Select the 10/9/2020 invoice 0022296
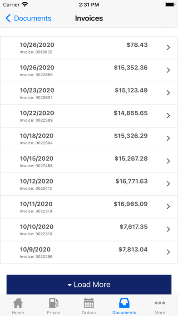The width and height of the screenshot is (178, 316). [x=89, y=252]
